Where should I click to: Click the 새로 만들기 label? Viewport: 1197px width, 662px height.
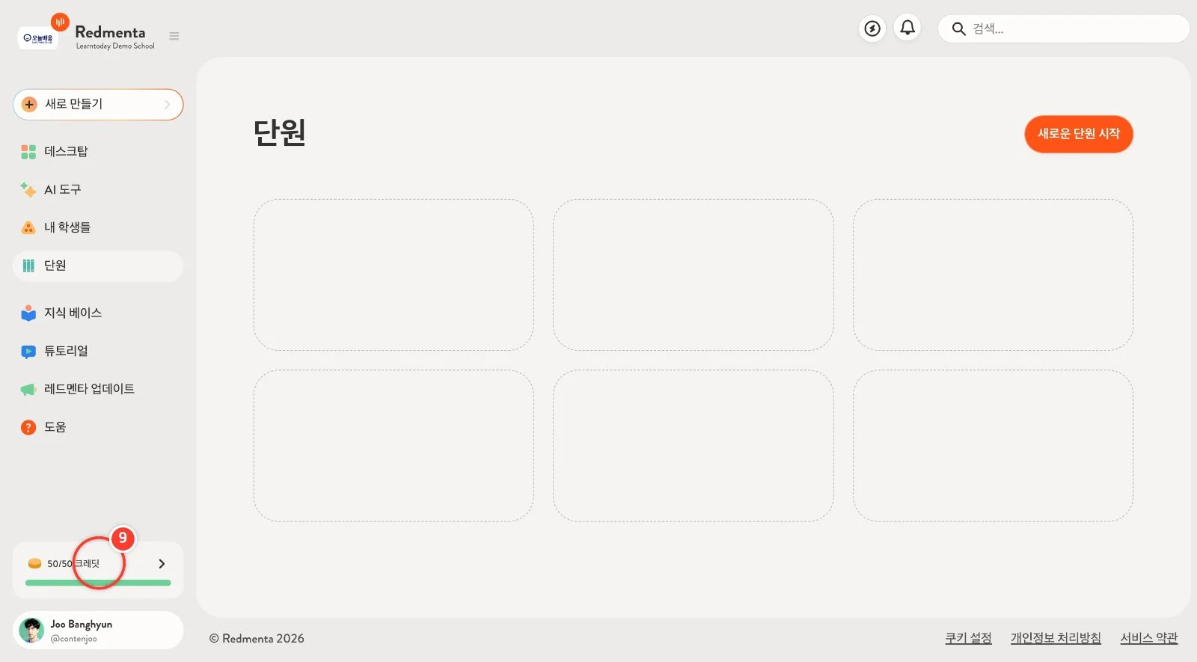(73, 104)
